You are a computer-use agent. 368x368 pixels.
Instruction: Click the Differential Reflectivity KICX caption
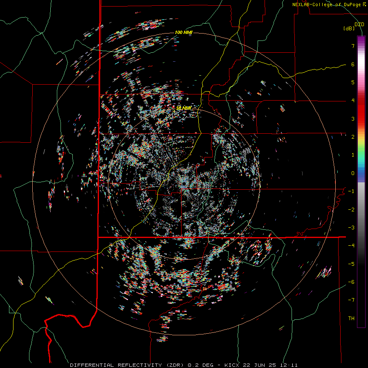[184, 365]
